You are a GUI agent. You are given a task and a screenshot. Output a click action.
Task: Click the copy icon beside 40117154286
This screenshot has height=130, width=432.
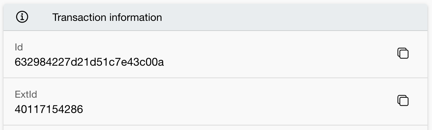coord(403,100)
